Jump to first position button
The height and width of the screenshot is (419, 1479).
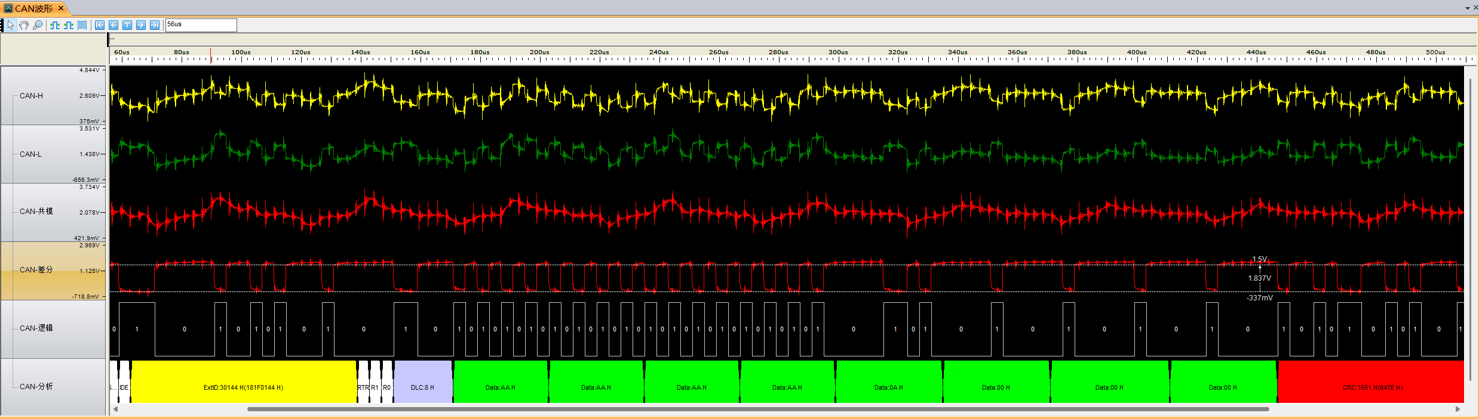[x=100, y=25]
